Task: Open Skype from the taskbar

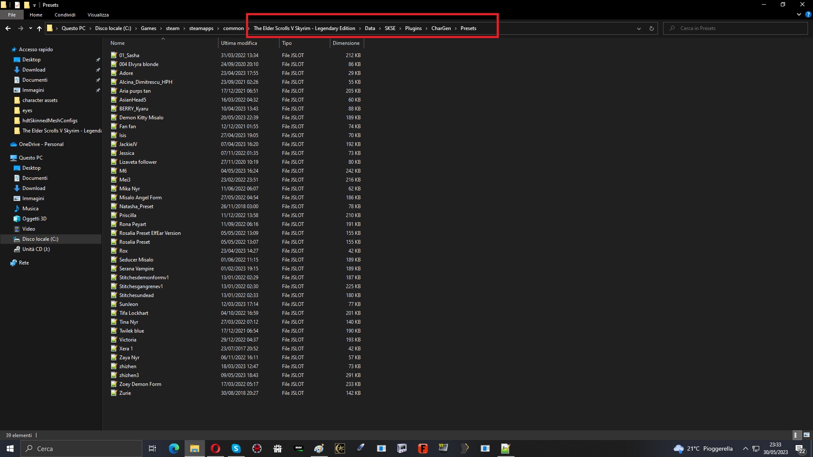Action: (x=236, y=449)
